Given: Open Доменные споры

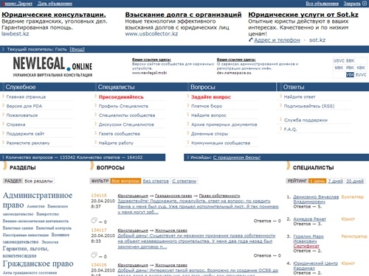Looking at the screenshot, I should coord(210,134).
